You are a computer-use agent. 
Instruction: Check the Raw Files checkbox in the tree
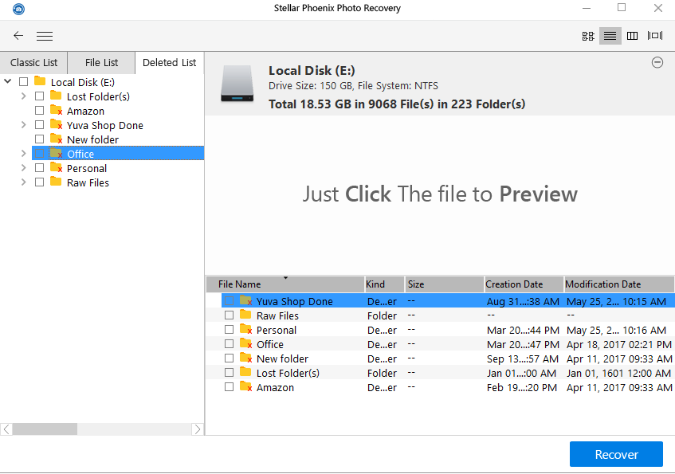39,182
